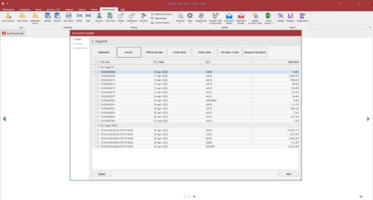373x200 pixels.
Task: Collapse the Trx. Type: IV group
Action: coord(98,67)
